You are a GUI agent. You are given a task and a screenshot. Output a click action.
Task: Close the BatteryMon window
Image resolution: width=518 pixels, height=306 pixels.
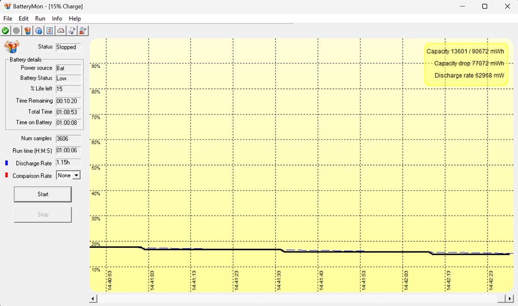(x=507, y=6)
